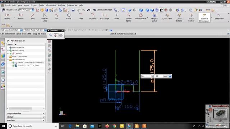Viewport: 230px width, 129px height.
Task: Open Firefox from the taskbar
Action: (x=107, y=126)
